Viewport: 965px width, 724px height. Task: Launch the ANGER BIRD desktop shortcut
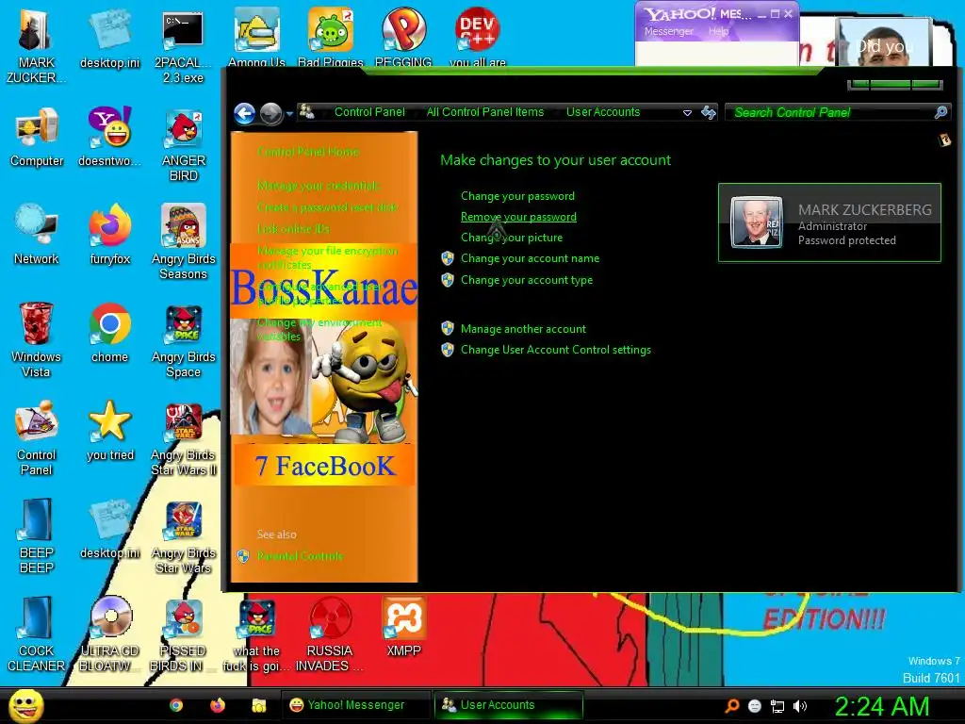coord(184,144)
